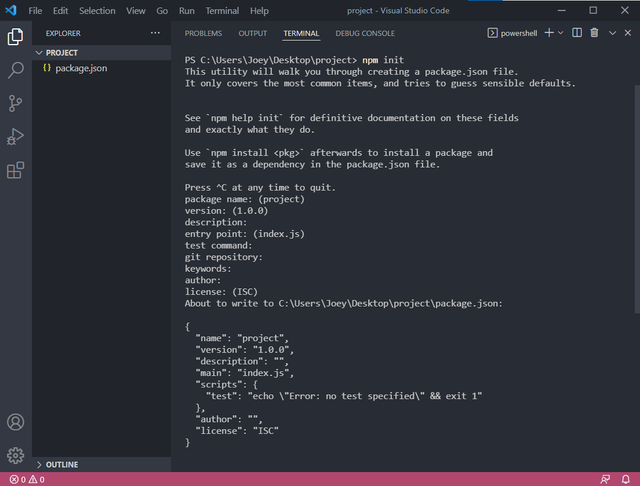Click the VS Code logo icon
This screenshot has height=486, width=640.
pyautogui.click(x=11, y=10)
